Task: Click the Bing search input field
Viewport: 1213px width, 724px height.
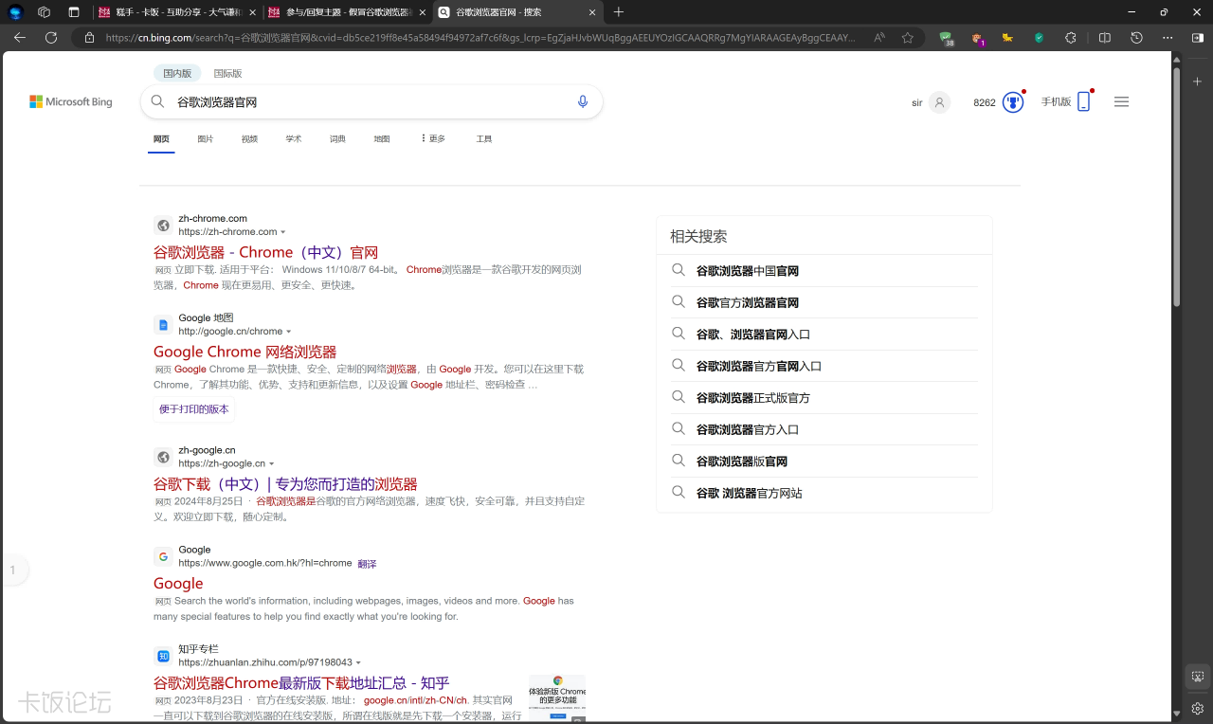Action: pyautogui.click(x=371, y=101)
